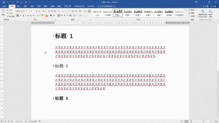
Task: Open the underline style dropdown arrow
Action: point(26,15)
